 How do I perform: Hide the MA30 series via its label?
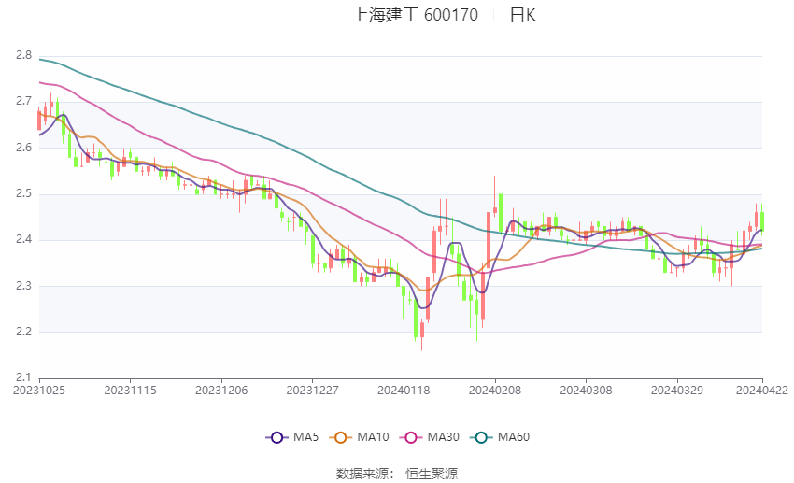click(x=443, y=437)
